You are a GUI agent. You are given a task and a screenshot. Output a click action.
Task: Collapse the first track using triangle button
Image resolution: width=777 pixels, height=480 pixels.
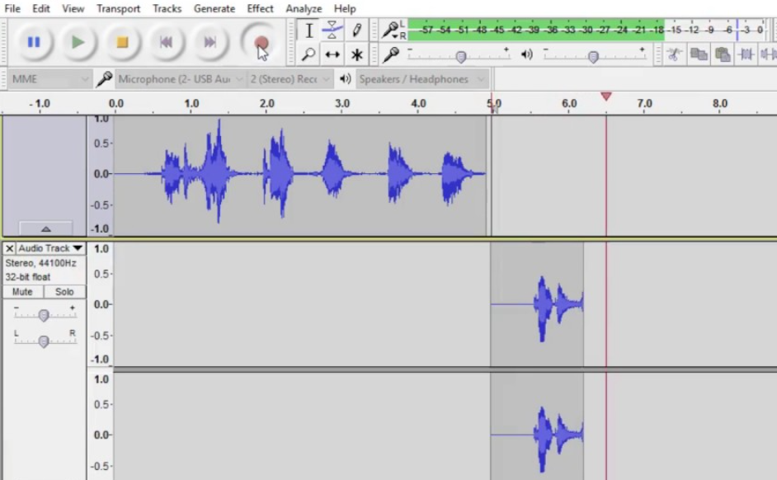click(x=45, y=228)
